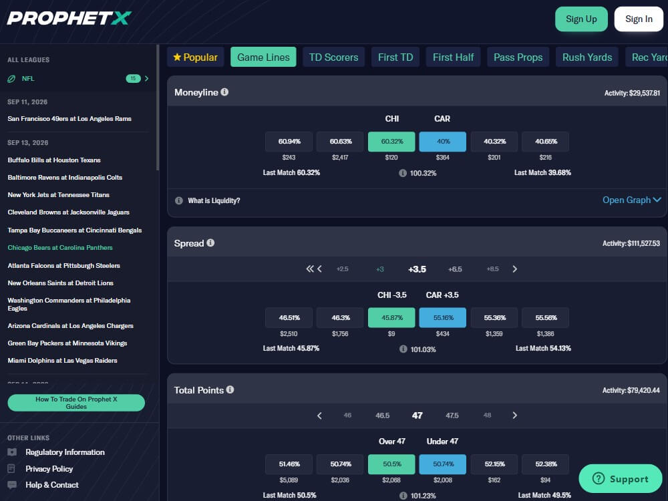The image size is (668, 501).
Task: Click the What is Liquidity? link
Action: click(x=214, y=200)
